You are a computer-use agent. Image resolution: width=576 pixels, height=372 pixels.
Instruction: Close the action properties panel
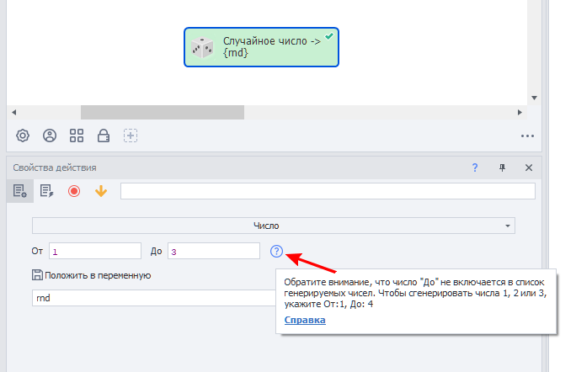coord(529,167)
